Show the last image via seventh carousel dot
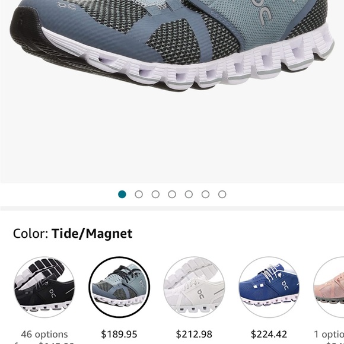 pyautogui.click(x=222, y=194)
